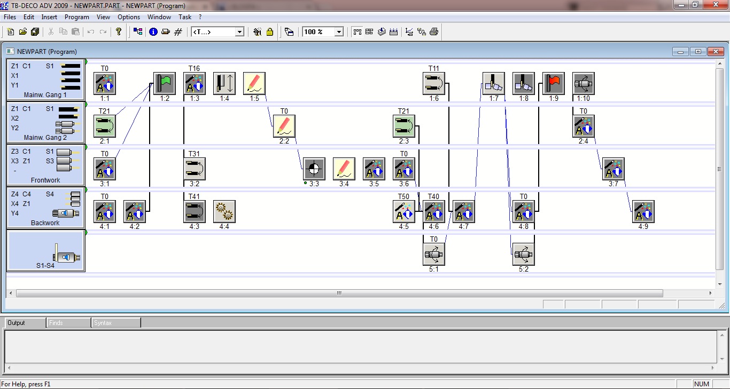Image resolution: width=730 pixels, height=389 pixels.
Task: Click the printer icon in toolbar
Action: (x=434, y=32)
